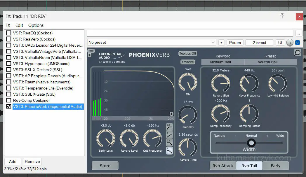The width and height of the screenshot is (306, 177).
Task: Pin the FX window on top
Action: tap(282, 16)
